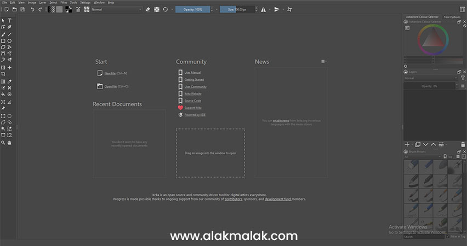Click the Open File link
The height and width of the screenshot is (246, 467).
[x=111, y=86]
